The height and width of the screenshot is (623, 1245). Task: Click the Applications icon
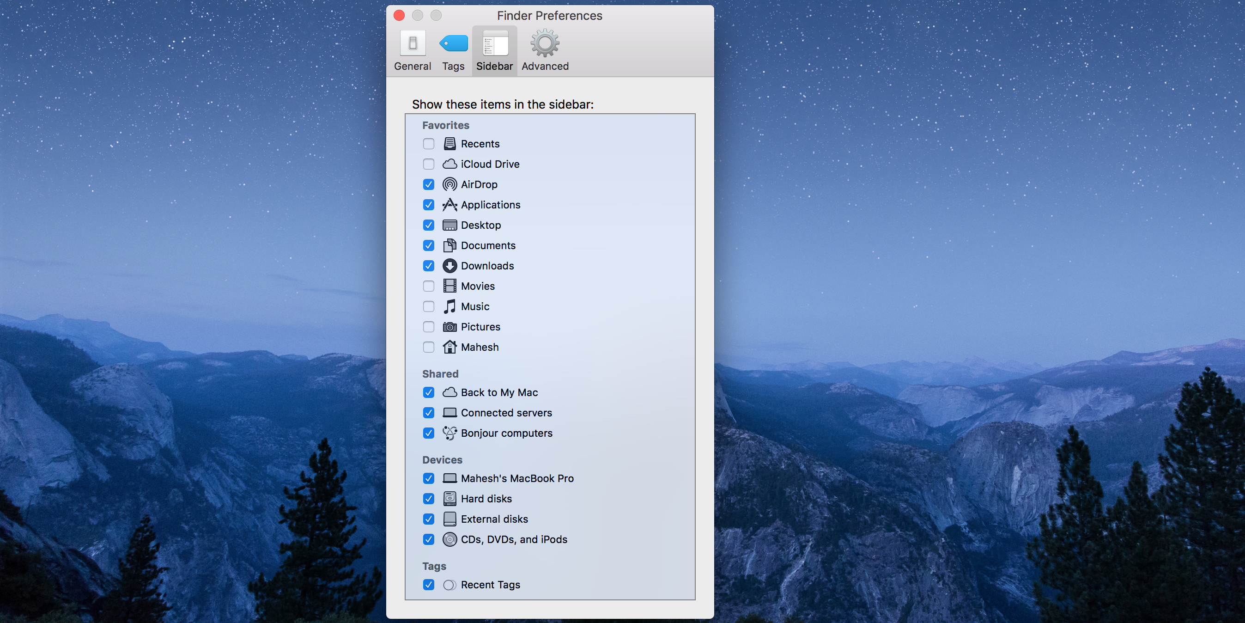point(449,205)
